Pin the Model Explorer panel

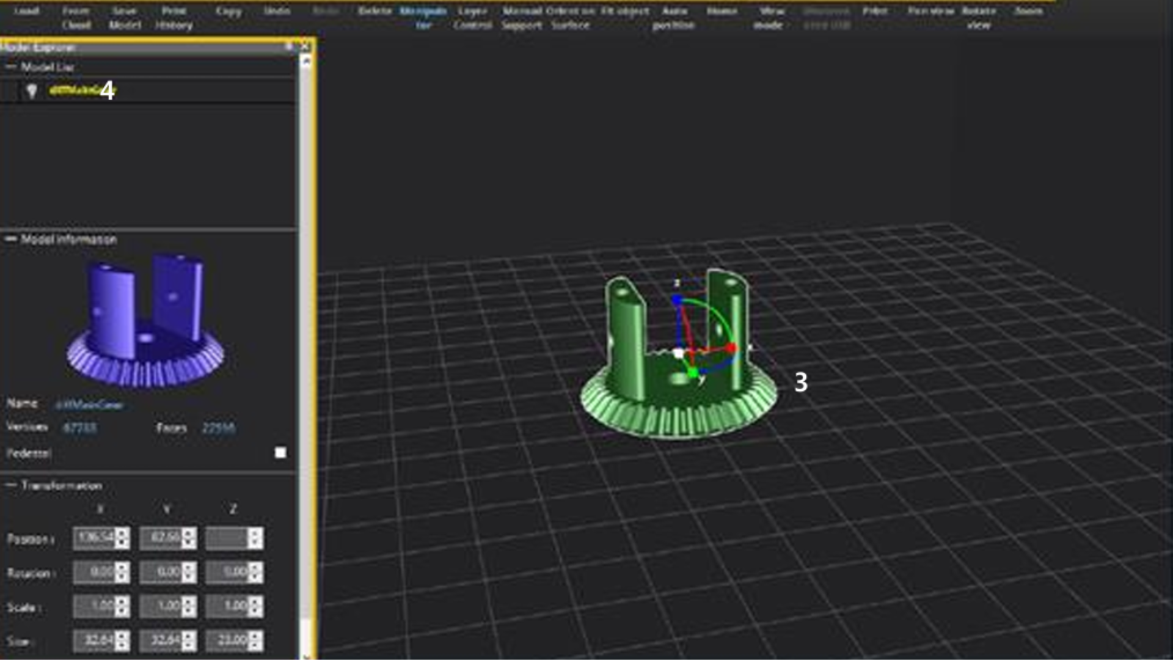(288, 46)
